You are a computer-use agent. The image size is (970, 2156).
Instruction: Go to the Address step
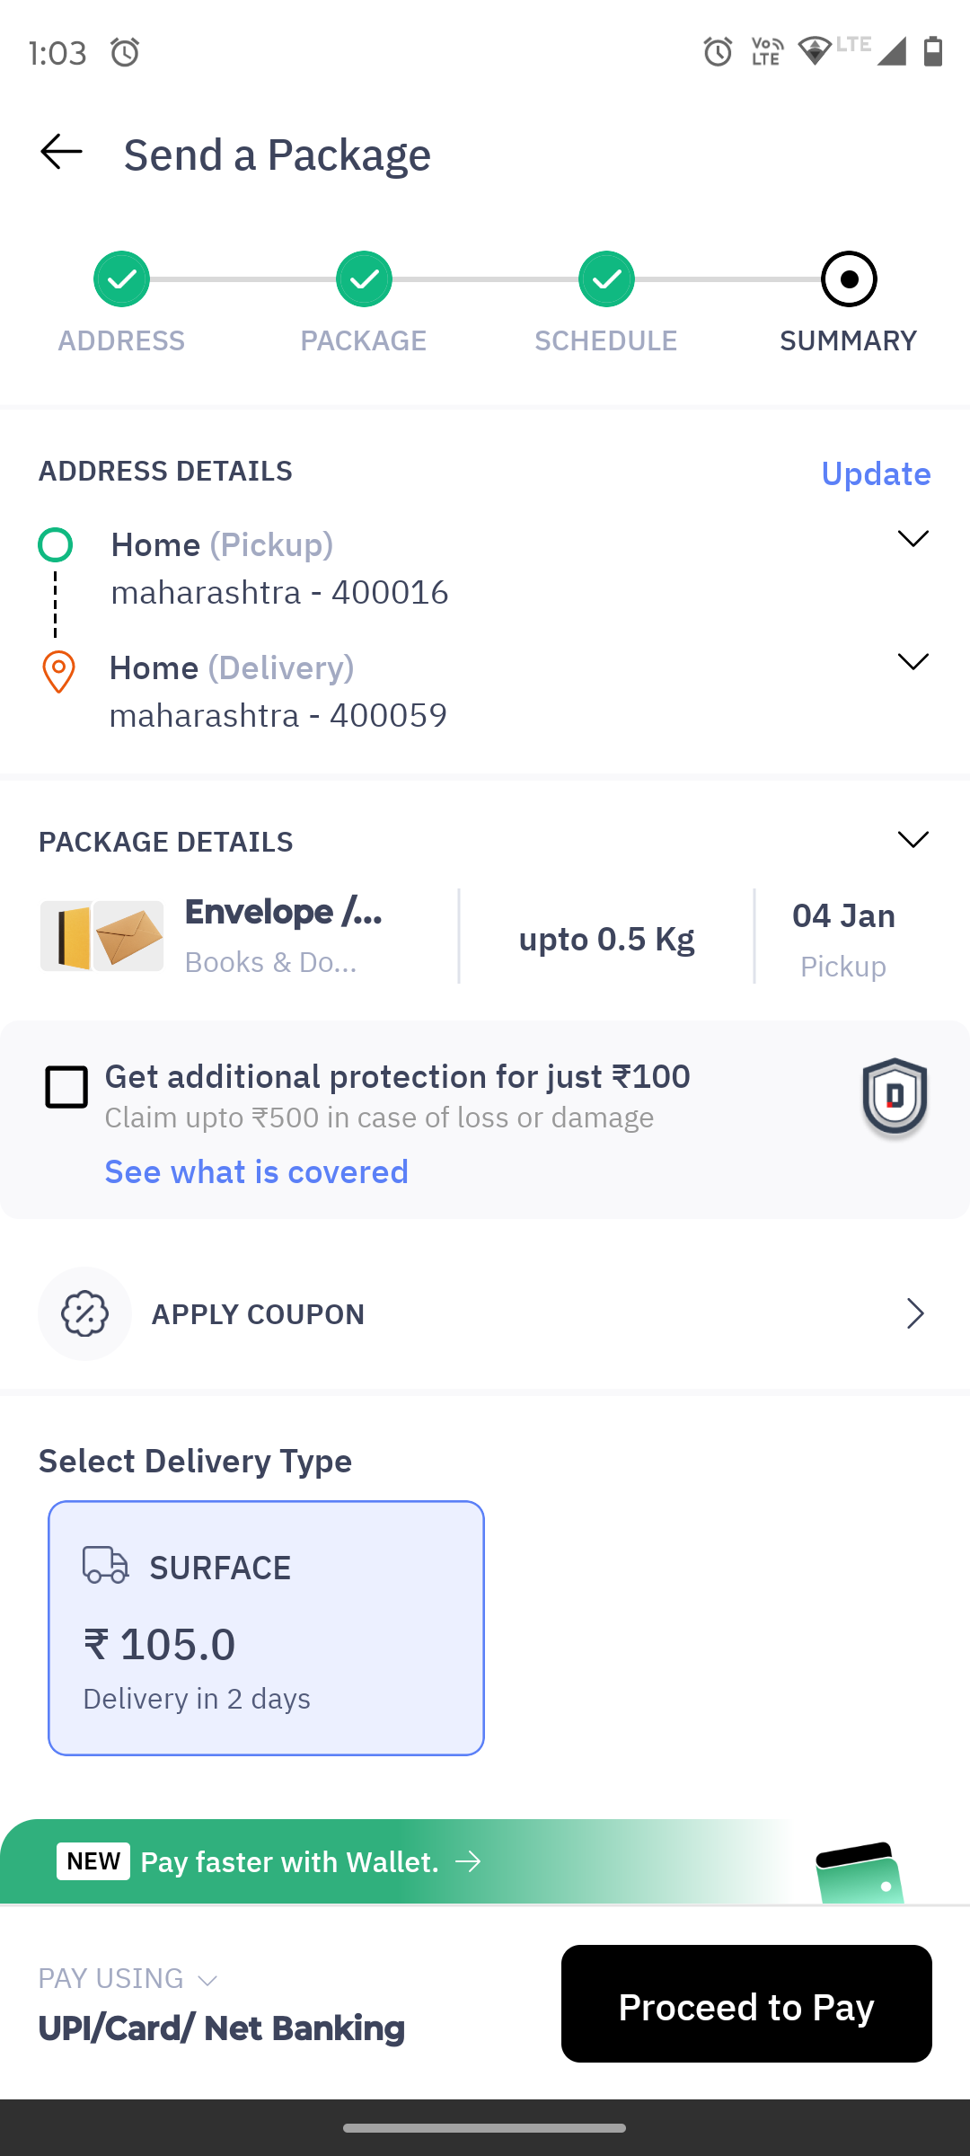point(121,279)
